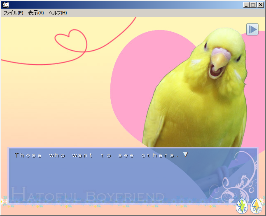Open the ファイル(F) menu
266x216 pixels.
click(13, 13)
